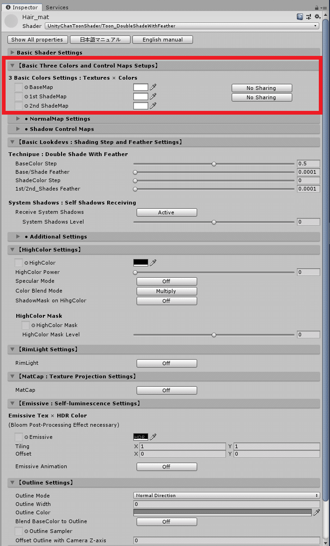Viewport: 330px width, 546px height.
Task: Expand NormalMap Settings section
Action: [164, 119]
